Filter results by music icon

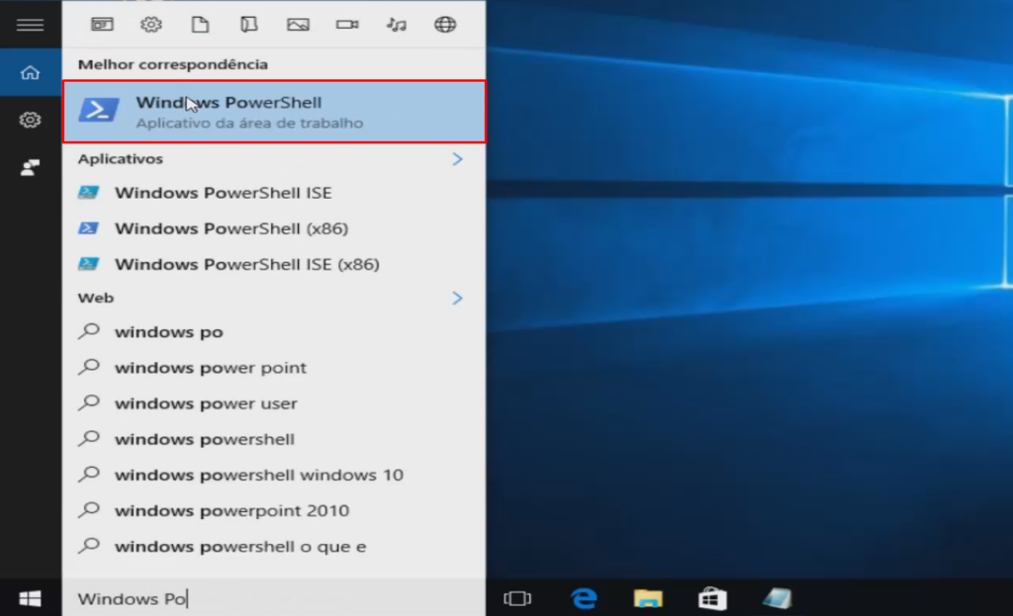(x=396, y=25)
